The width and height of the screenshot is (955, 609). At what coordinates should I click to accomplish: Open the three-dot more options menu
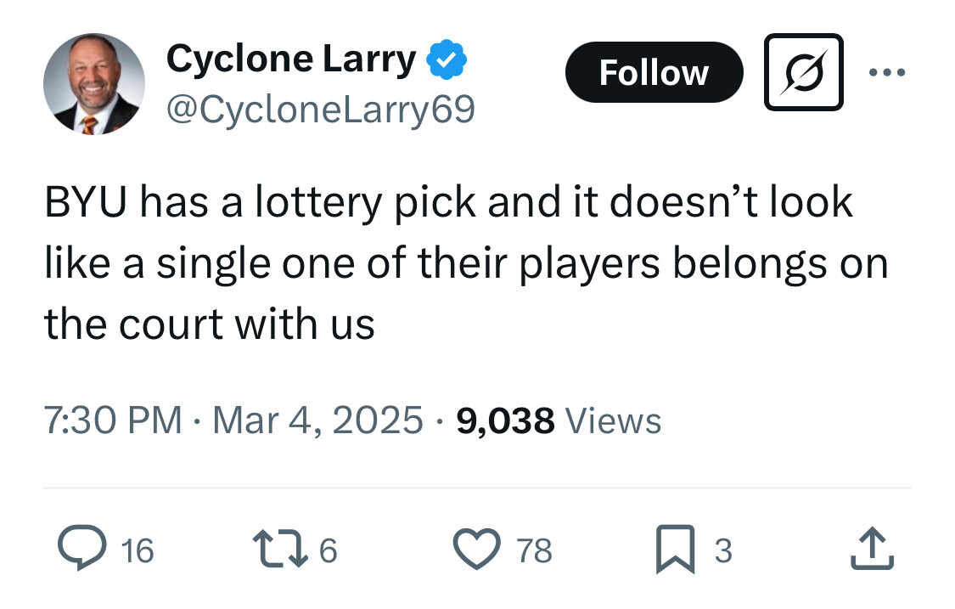(888, 72)
